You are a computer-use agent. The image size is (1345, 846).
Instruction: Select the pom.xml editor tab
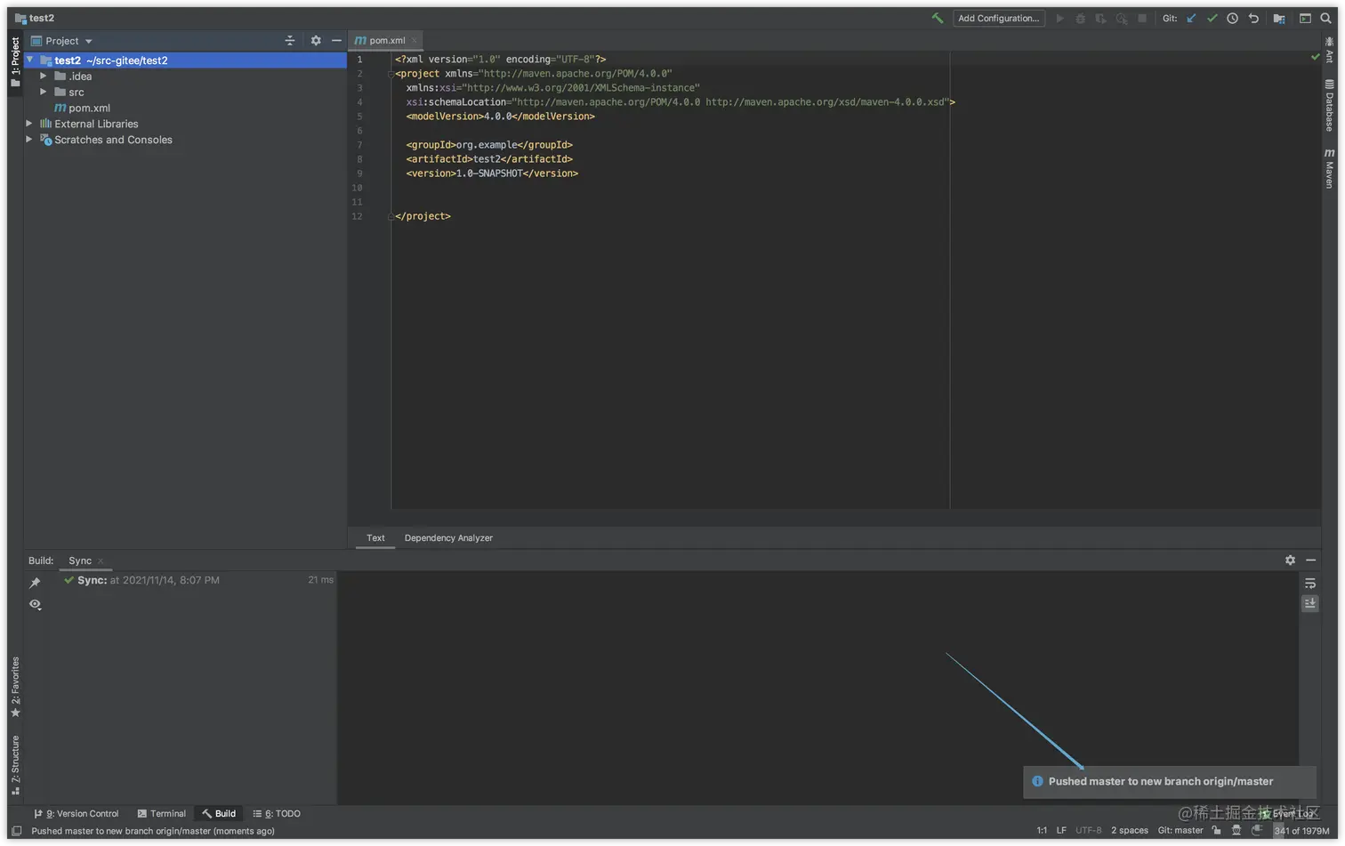[x=386, y=40]
